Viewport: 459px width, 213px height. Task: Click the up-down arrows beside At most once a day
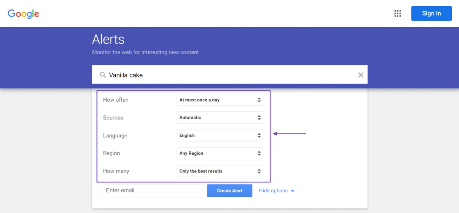[259, 100]
